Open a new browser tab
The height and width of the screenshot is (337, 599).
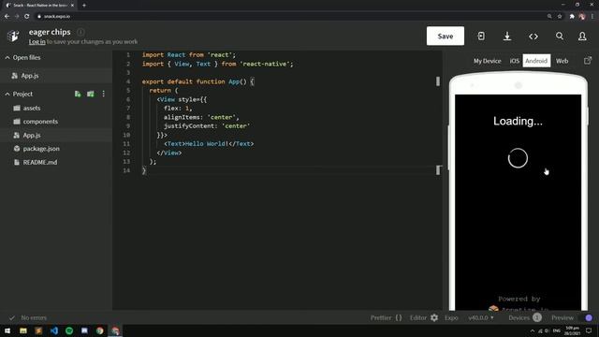(x=84, y=6)
